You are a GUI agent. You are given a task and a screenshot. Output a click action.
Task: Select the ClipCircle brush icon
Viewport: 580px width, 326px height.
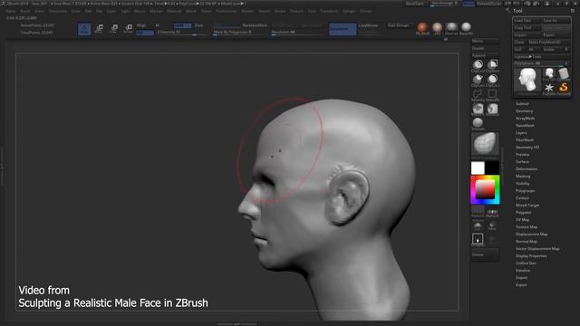(x=478, y=65)
